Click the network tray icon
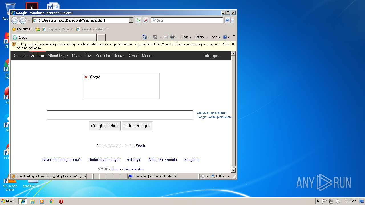365x205 pixels. [x=331, y=201]
